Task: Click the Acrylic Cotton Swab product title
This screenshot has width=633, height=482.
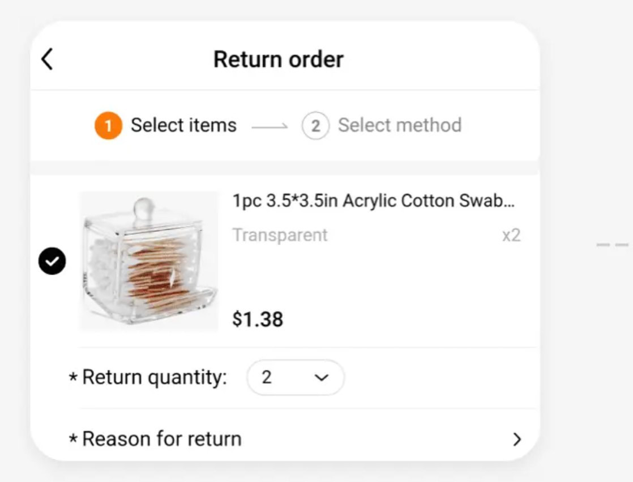Action: click(x=374, y=201)
